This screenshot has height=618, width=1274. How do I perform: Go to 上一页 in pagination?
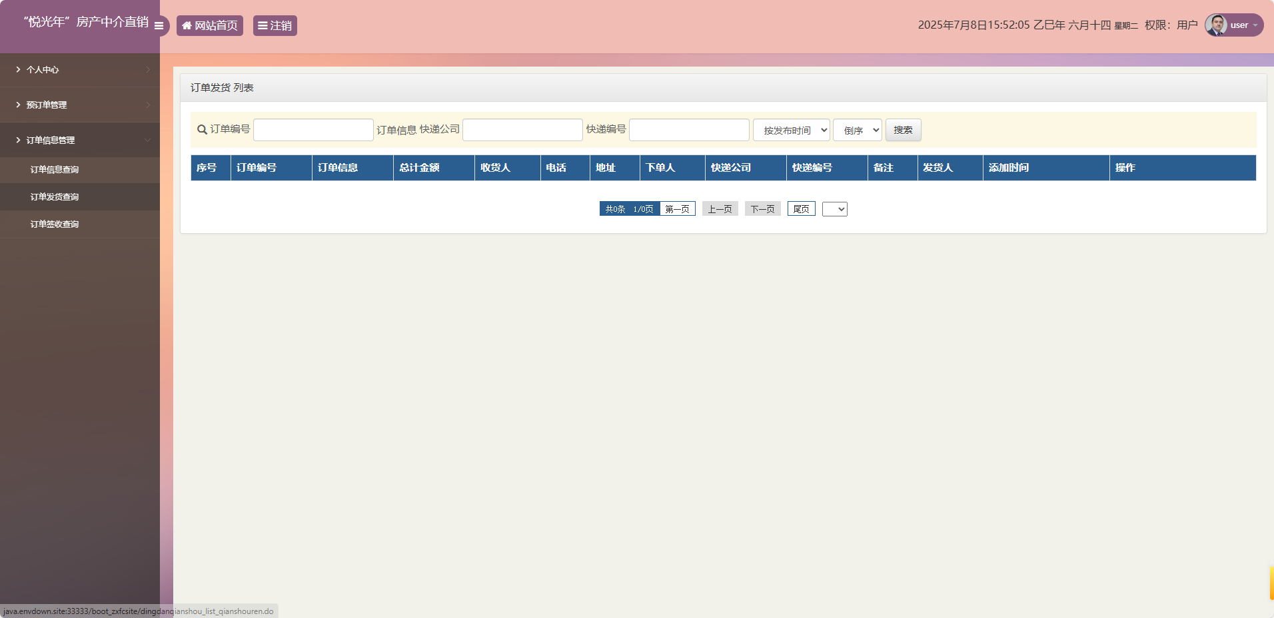[x=720, y=209]
